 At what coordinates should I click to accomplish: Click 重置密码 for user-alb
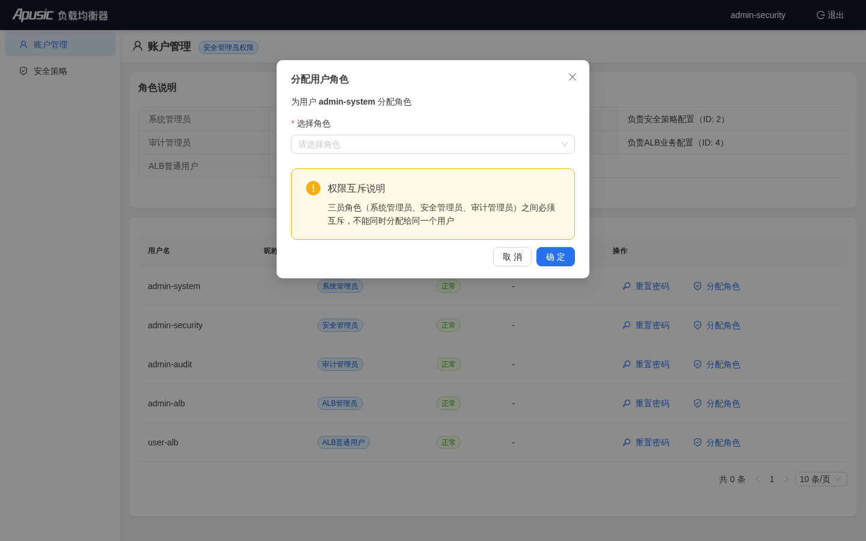tap(646, 442)
